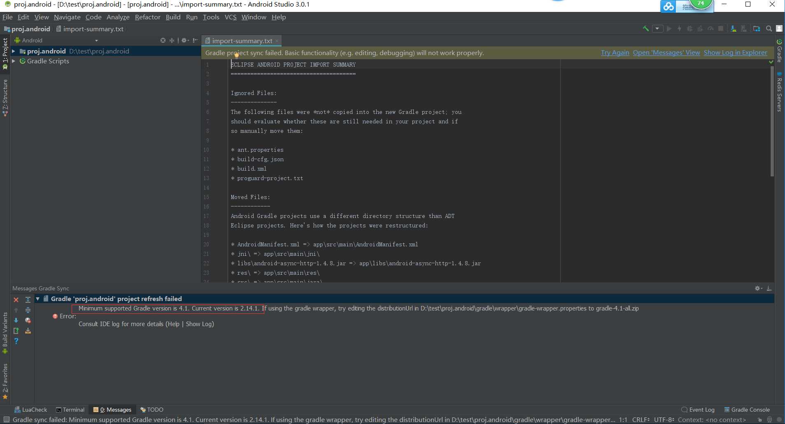Toggle the 0: Messages tool window
785x424 pixels.
pos(112,410)
